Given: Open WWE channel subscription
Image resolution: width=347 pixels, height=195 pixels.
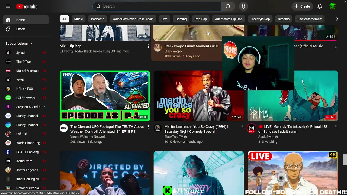Looking at the screenshot, I should 26,80.
